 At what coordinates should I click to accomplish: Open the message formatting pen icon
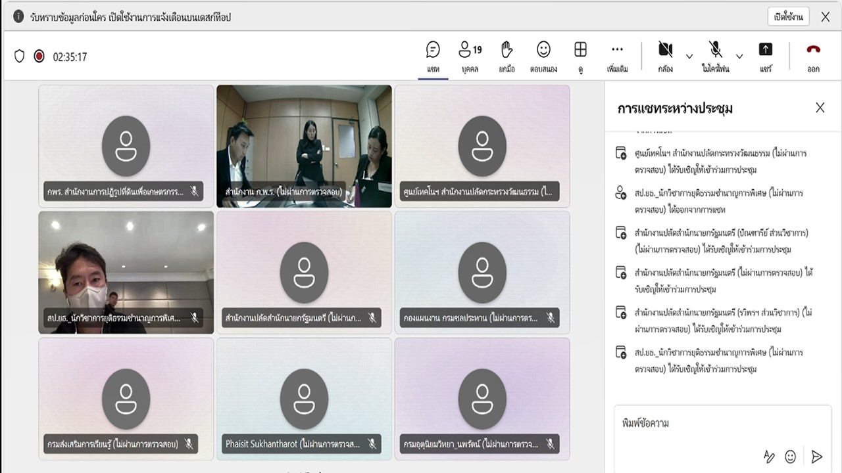[x=768, y=457]
